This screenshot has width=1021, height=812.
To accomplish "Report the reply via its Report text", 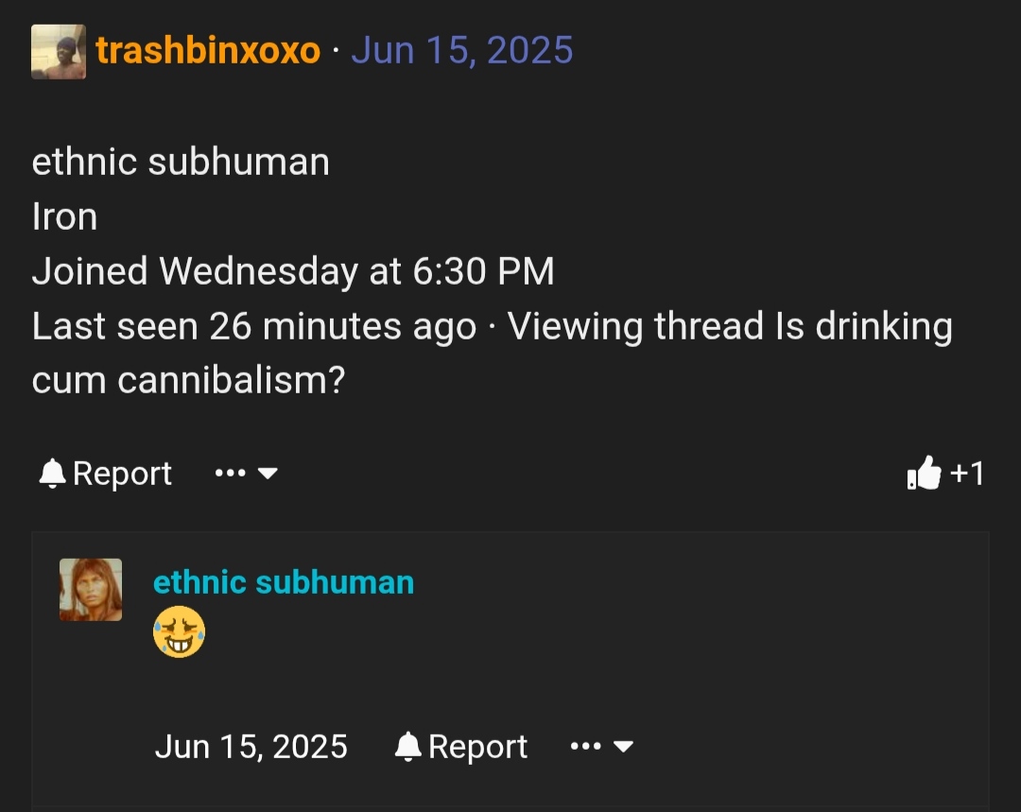I will 477,746.
